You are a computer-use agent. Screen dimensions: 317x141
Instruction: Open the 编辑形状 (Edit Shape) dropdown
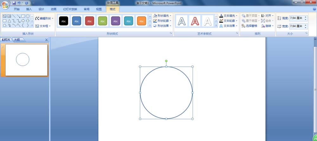(44, 18)
